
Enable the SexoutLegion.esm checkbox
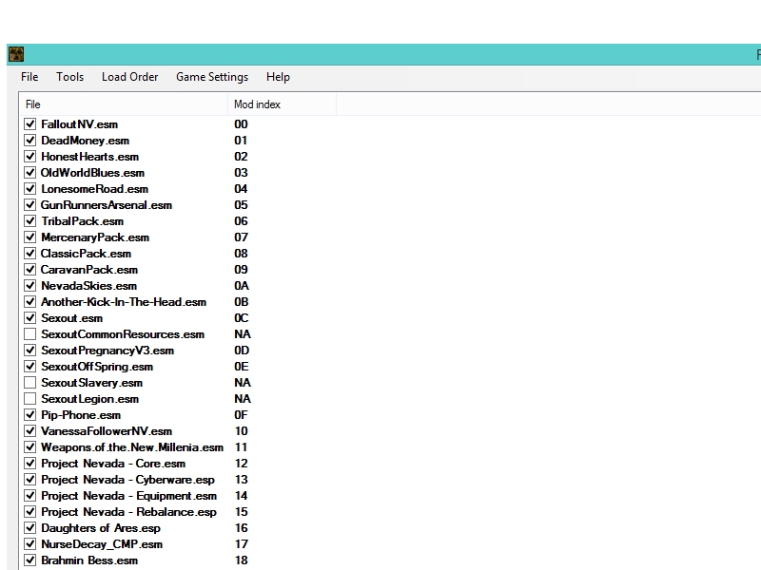(30, 399)
